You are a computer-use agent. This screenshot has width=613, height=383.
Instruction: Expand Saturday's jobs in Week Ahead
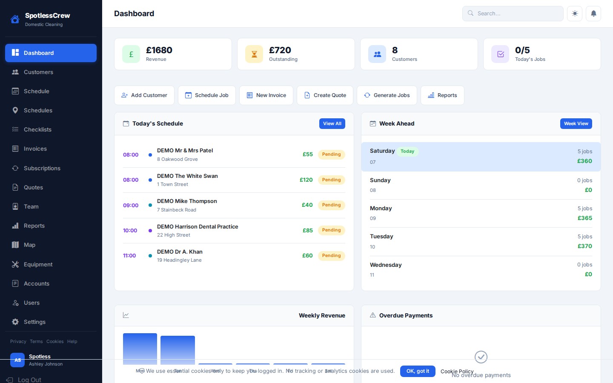(481, 157)
